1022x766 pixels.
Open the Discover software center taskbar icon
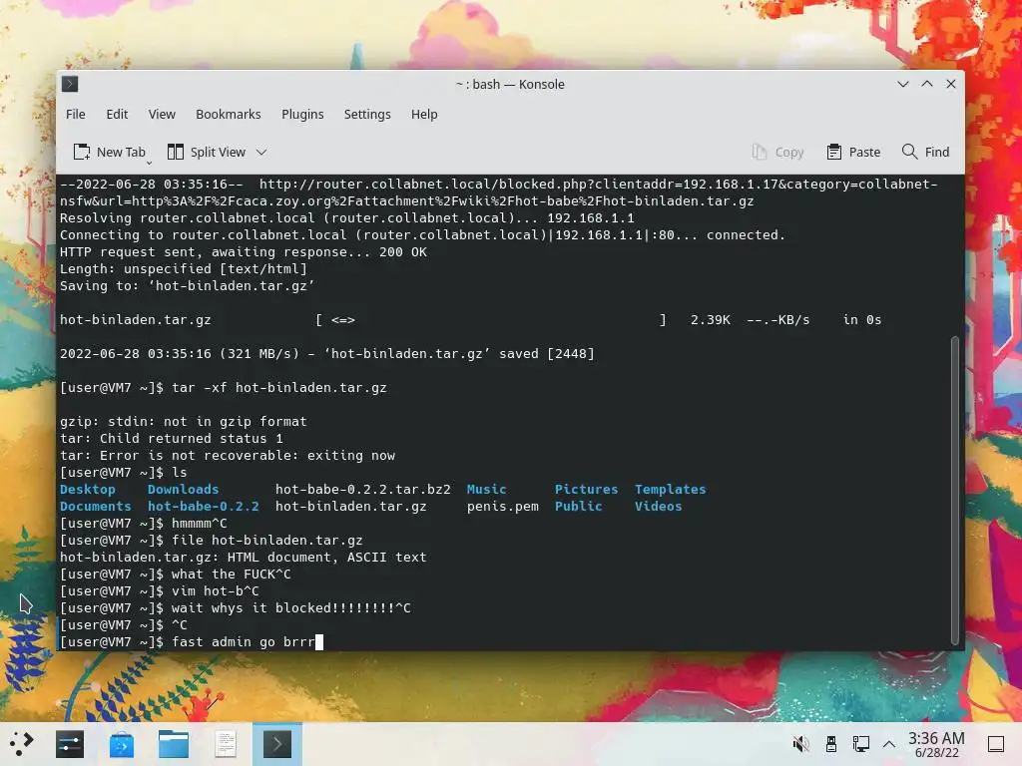122,744
